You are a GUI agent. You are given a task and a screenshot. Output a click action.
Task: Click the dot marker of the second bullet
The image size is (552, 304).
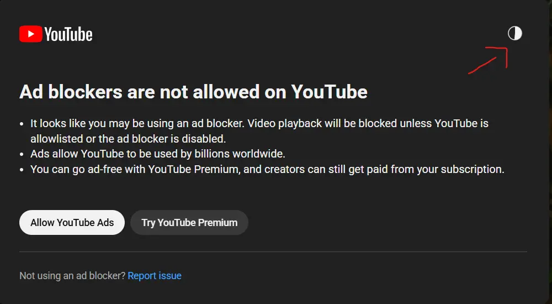[x=22, y=154]
